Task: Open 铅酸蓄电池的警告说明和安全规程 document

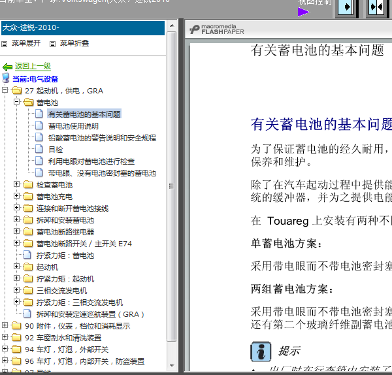Action: 102,138
